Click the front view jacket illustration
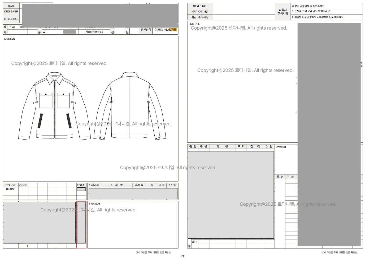Image resolution: width=365 pixels, height=259 pixels. coord(55,106)
